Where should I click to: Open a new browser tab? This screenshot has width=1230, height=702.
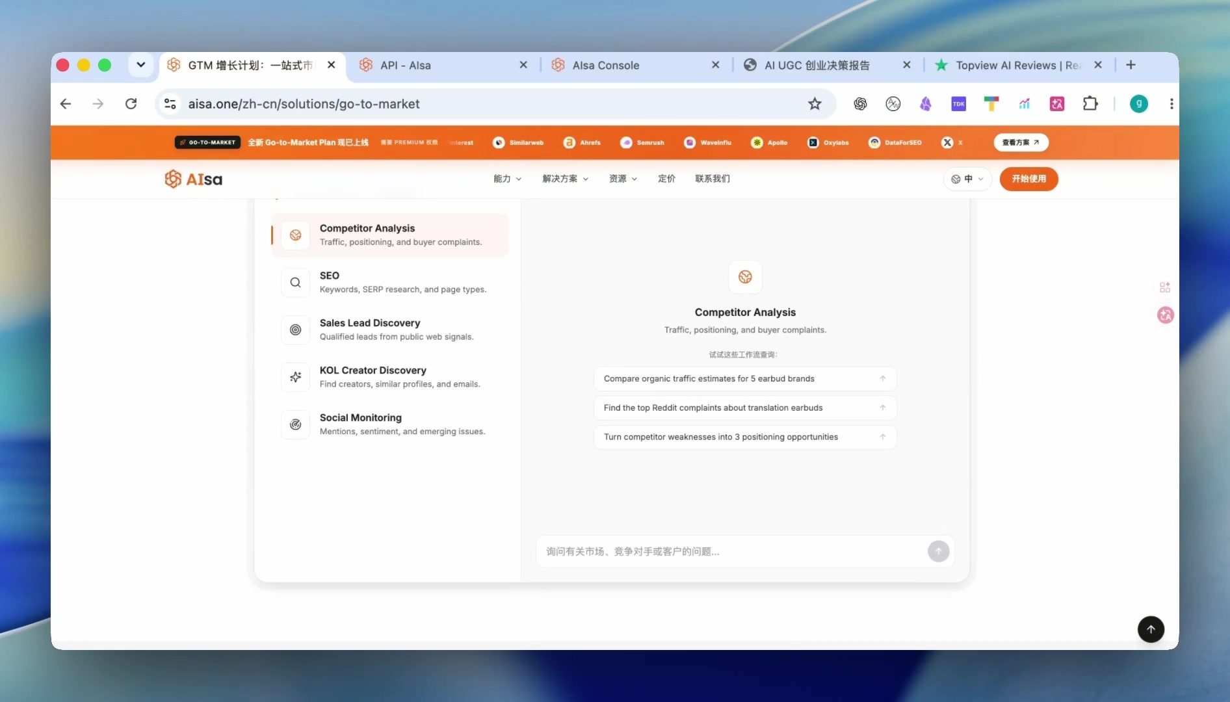1131,65
